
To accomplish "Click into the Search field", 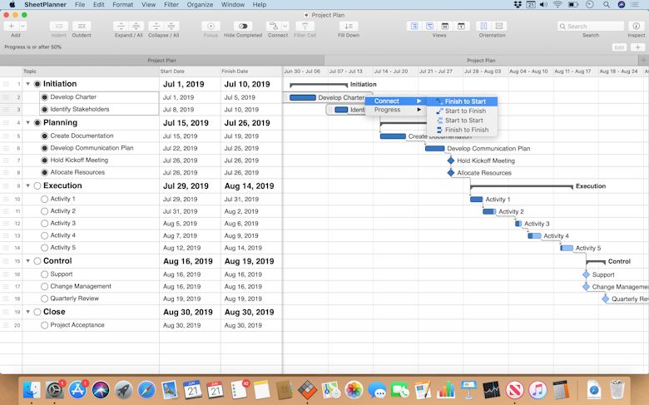I will [x=591, y=26].
